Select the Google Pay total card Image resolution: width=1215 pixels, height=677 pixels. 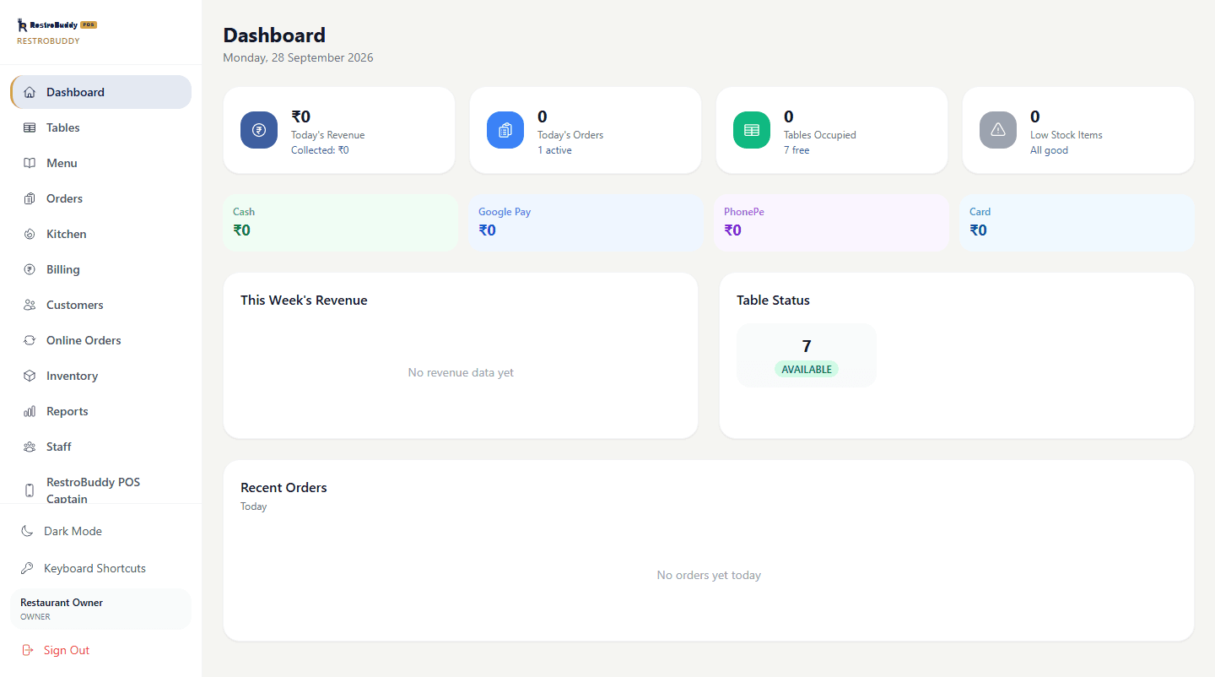pyautogui.click(x=586, y=222)
